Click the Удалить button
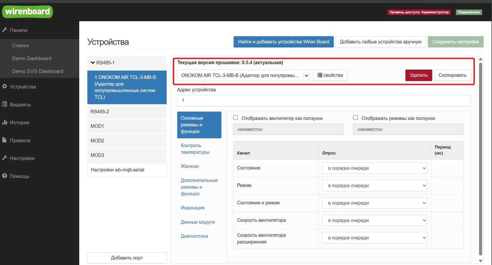The width and height of the screenshot is (492, 265). pyautogui.click(x=419, y=75)
